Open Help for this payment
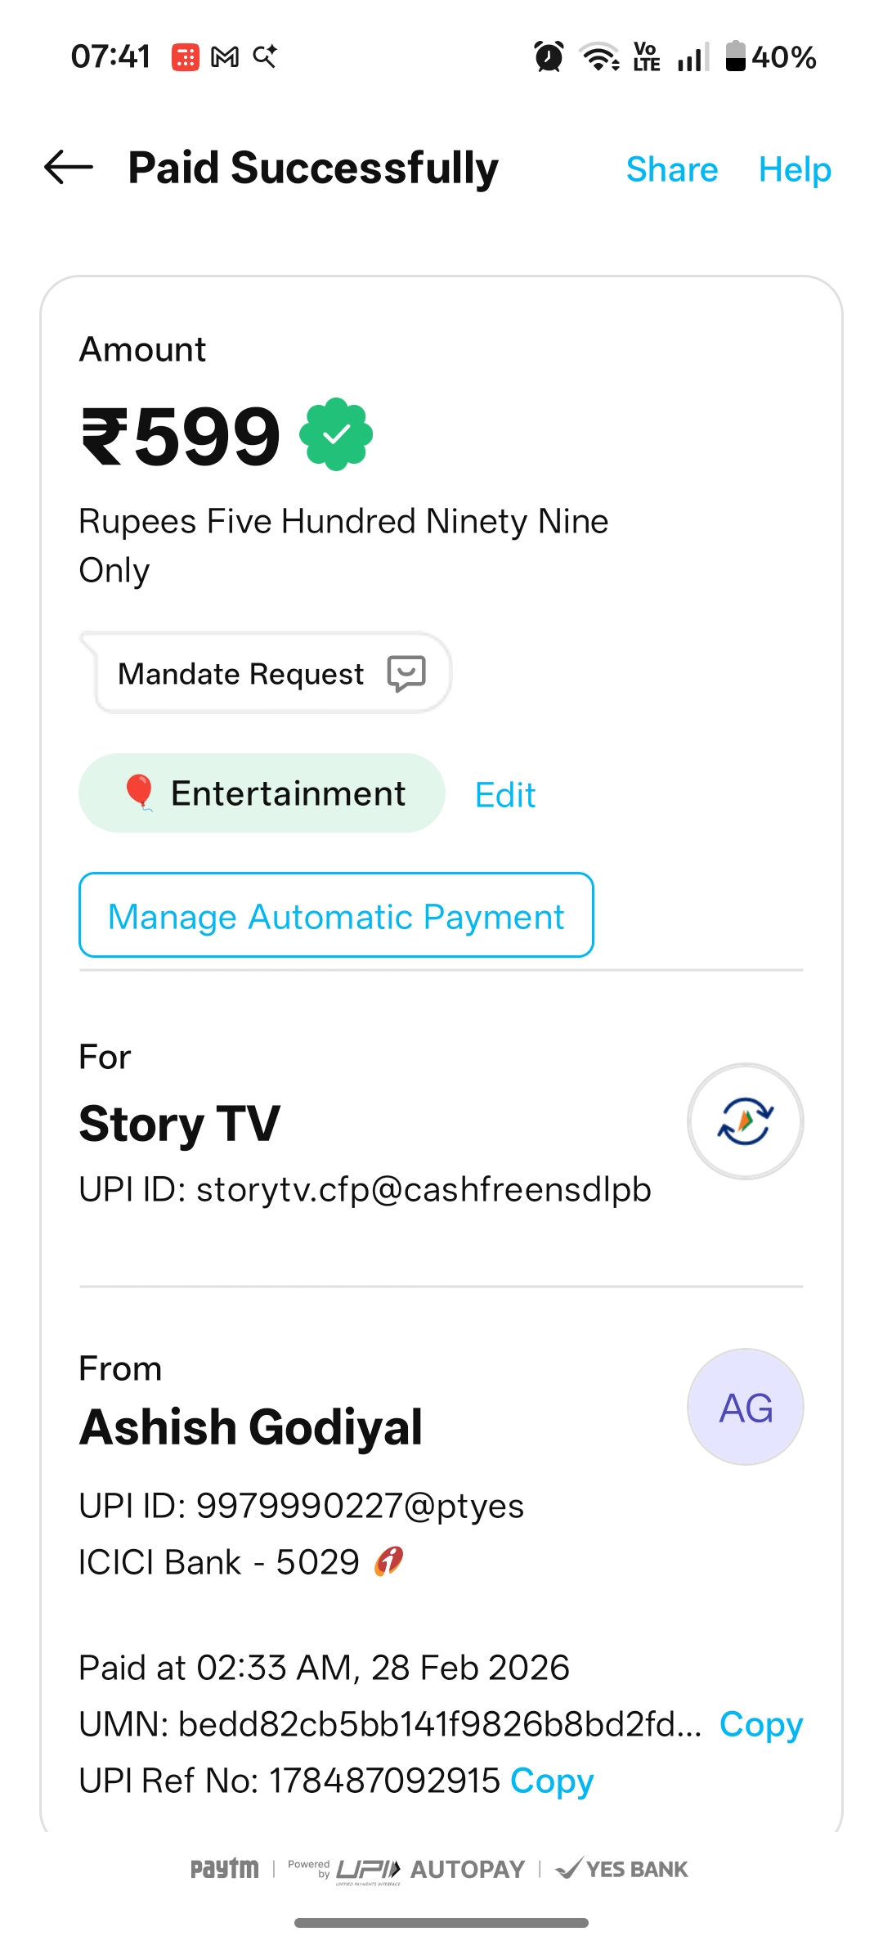Viewport: 883px width, 1945px height. point(795,169)
